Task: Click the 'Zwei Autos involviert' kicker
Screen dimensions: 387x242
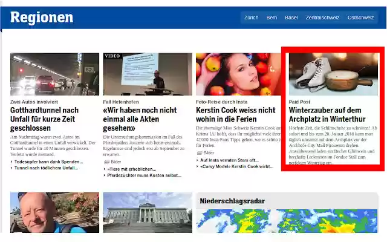Action: (34, 102)
